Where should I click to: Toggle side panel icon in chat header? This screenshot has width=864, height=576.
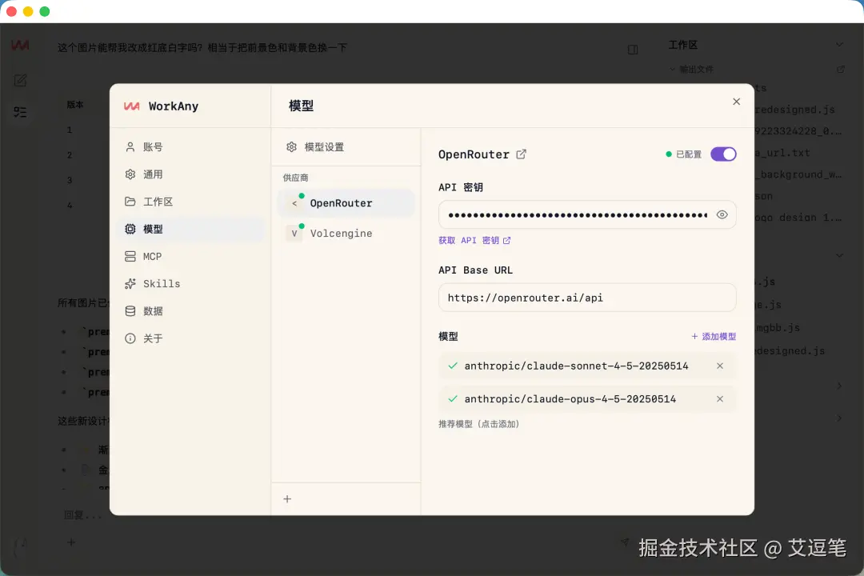click(633, 50)
